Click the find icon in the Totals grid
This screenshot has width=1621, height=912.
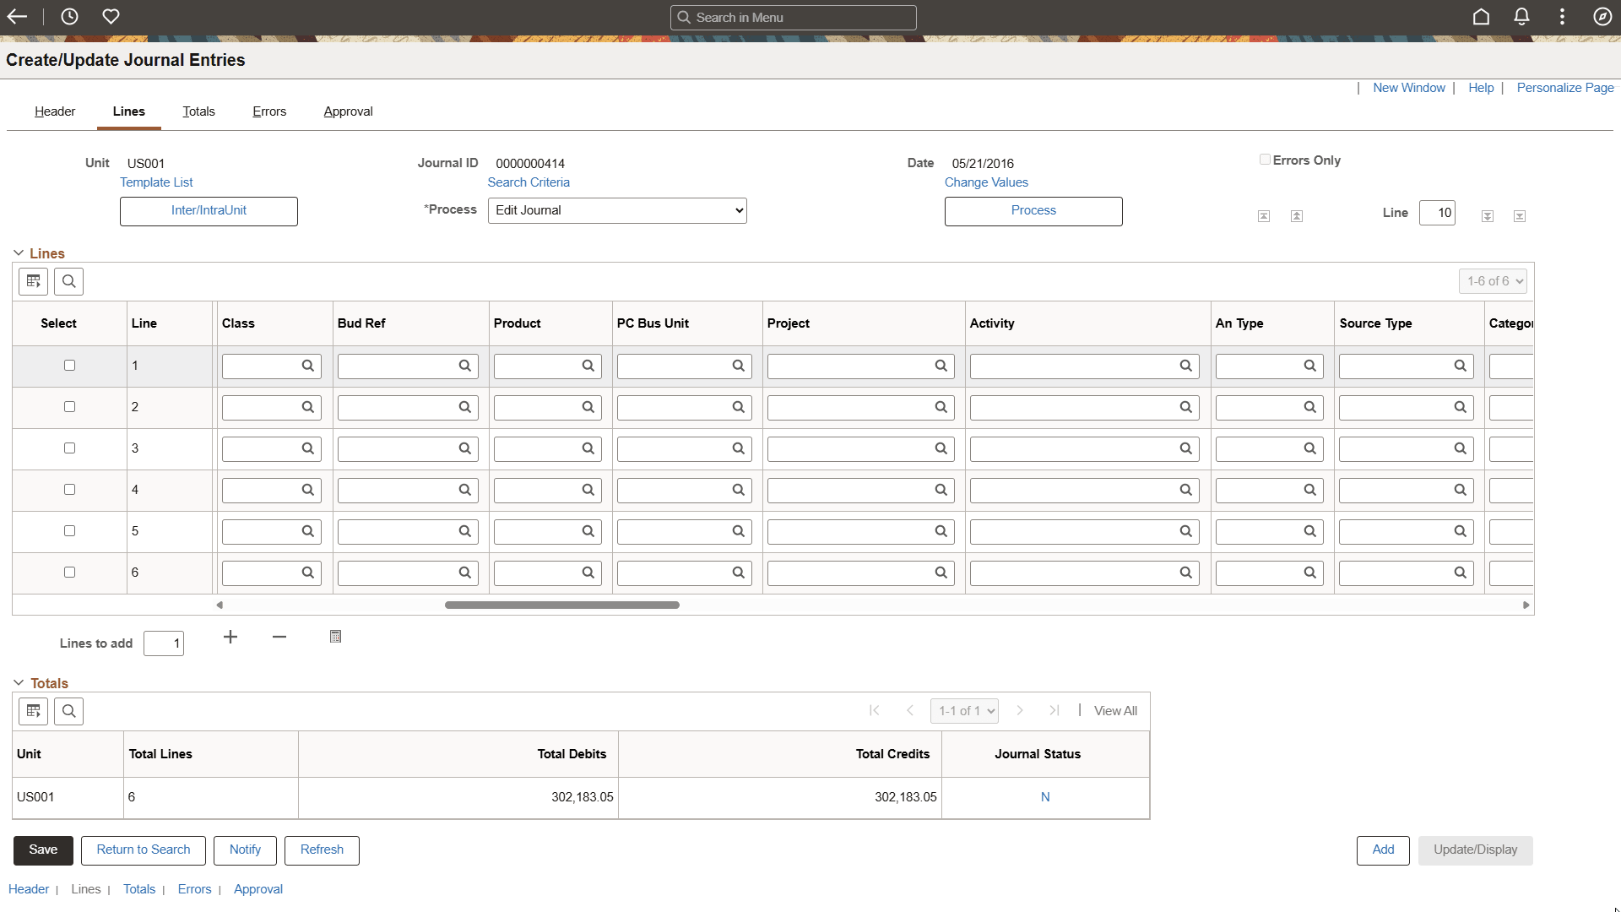click(69, 711)
